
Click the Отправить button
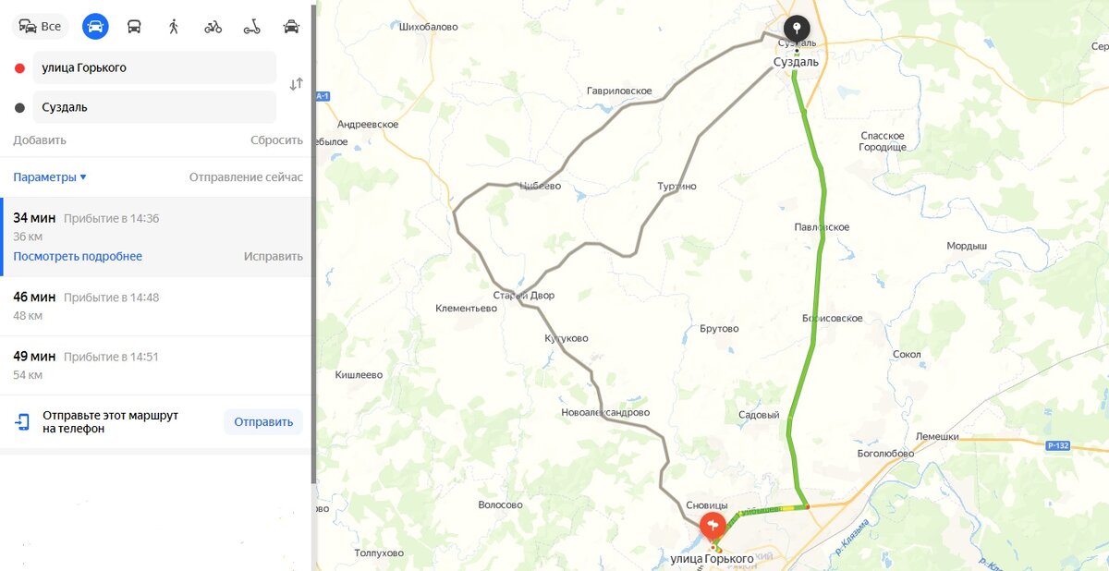point(263,422)
